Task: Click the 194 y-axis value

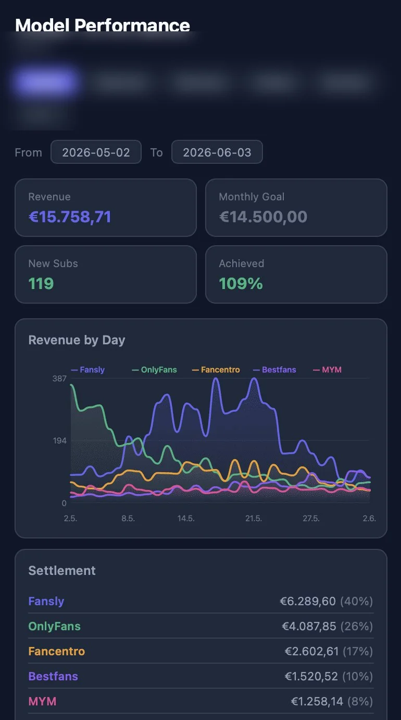Action: click(60, 441)
